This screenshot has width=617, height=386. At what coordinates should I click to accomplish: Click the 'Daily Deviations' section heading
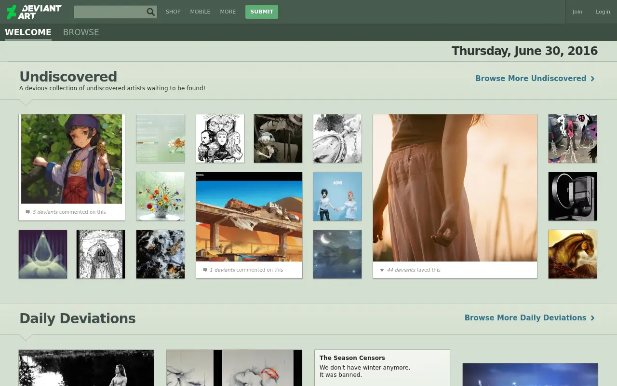[x=78, y=318]
